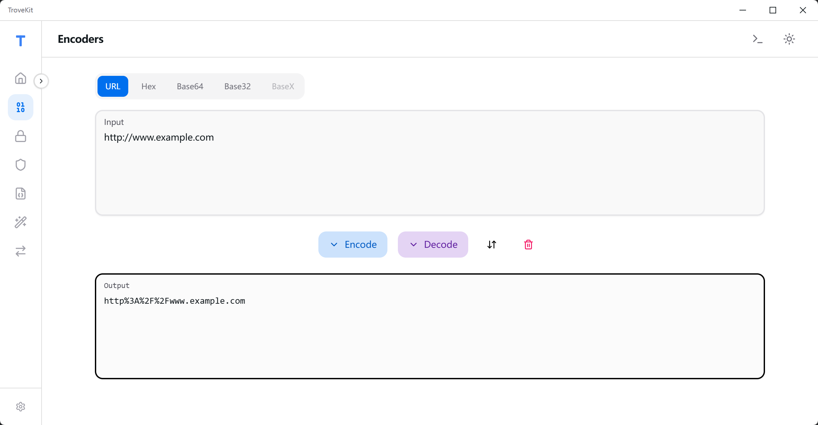Open the terminal panel in the header
The image size is (818, 425).
[757, 39]
